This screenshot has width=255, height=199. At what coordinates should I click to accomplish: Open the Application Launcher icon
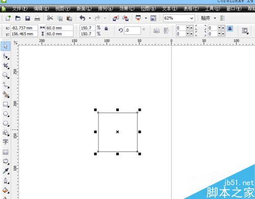138,18
